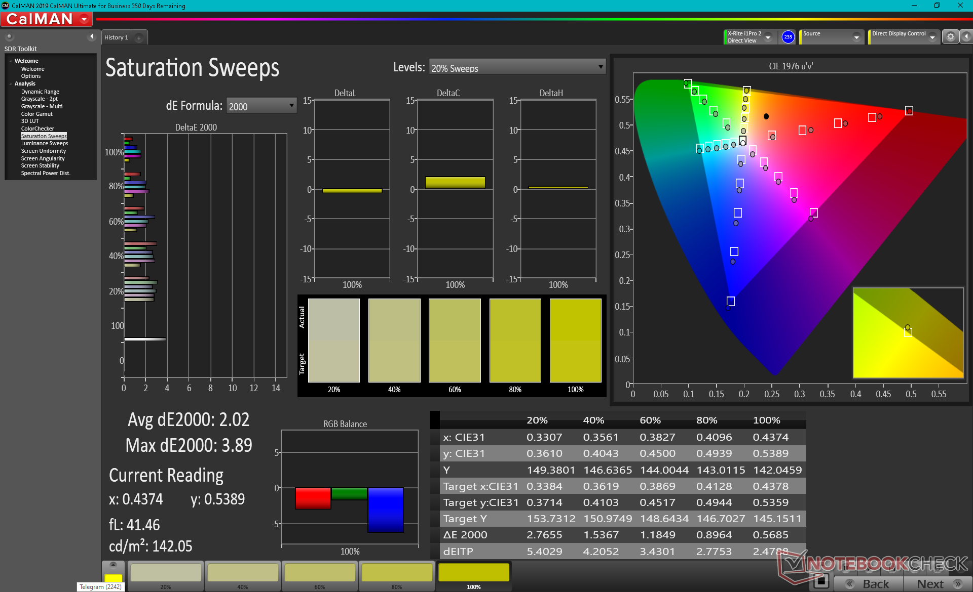Viewport: 973px width, 592px height.
Task: Expand the Direct Display Control dropdown
Action: [932, 37]
